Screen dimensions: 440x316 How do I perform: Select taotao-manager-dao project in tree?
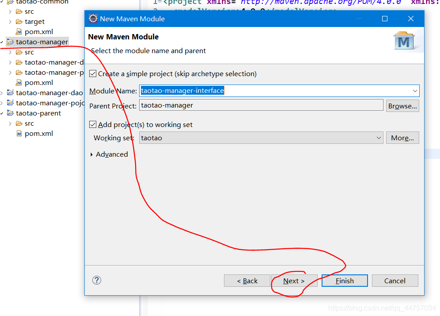point(49,93)
